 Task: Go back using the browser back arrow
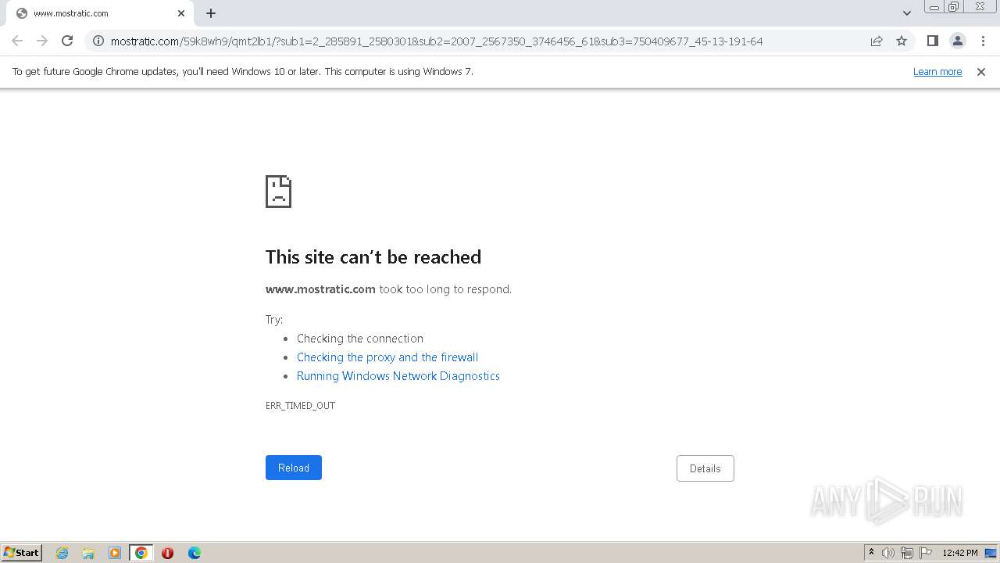click(17, 41)
